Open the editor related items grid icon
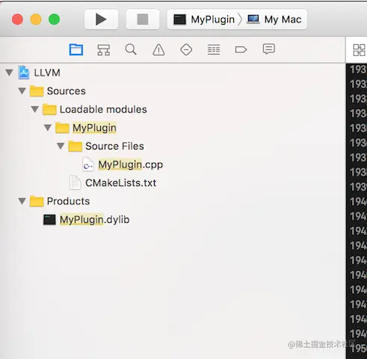Screen dimensions: 367x359 [x=359, y=50]
